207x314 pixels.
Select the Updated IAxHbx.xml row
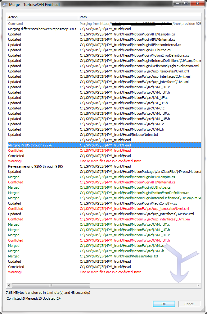104,214
